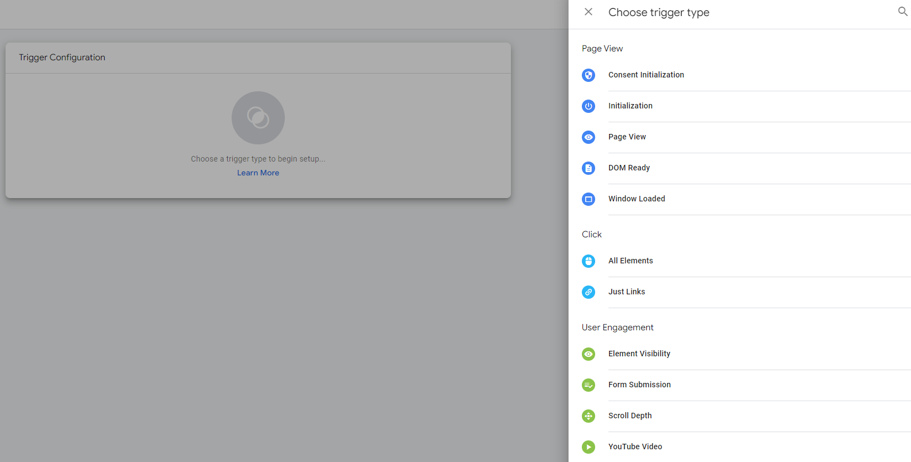This screenshot has height=462, width=911.
Task: Click the Consent Initialization shield icon
Action: 588,75
